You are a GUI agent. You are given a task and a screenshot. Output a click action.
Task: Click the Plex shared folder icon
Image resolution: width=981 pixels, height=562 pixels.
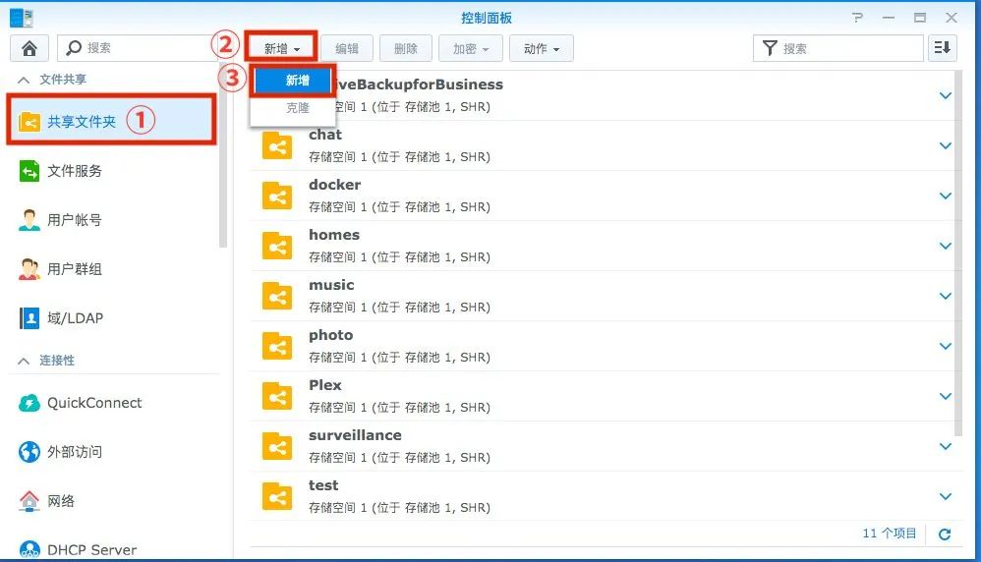click(x=277, y=396)
